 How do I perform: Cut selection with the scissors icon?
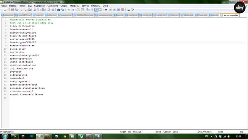pyautogui.click(x=34, y=10)
